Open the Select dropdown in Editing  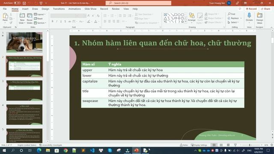[233, 22]
